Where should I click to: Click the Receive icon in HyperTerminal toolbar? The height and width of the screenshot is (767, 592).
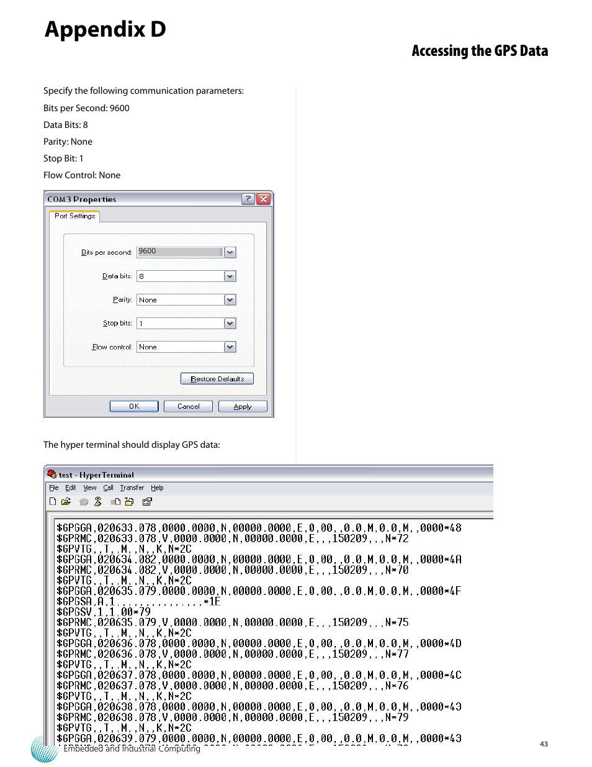pos(129,502)
